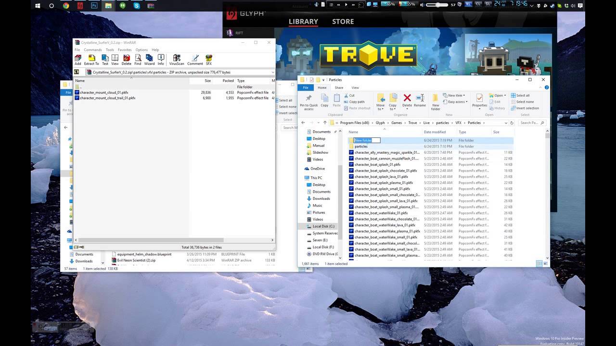Viewport: 616px width, 346px height.
Task: Select the particles folder in Explorer list
Action: click(x=361, y=146)
